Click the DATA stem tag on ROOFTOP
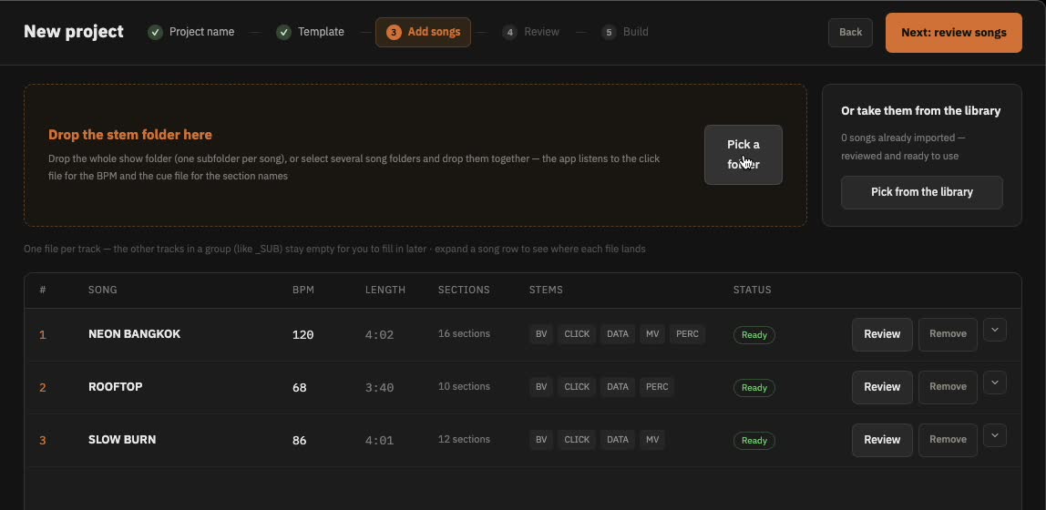This screenshot has height=510, width=1046. coord(618,387)
